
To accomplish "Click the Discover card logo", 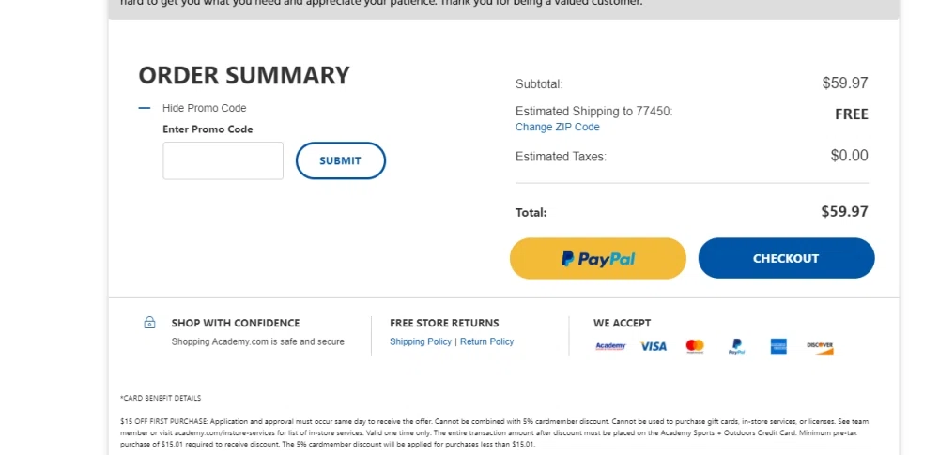I will pos(820,346).
